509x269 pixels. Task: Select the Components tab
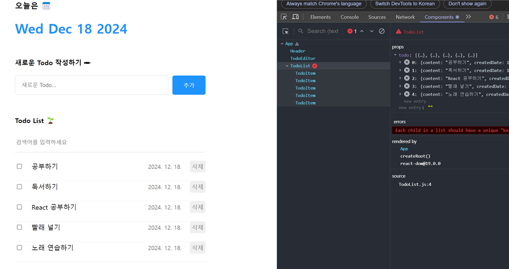442,17
